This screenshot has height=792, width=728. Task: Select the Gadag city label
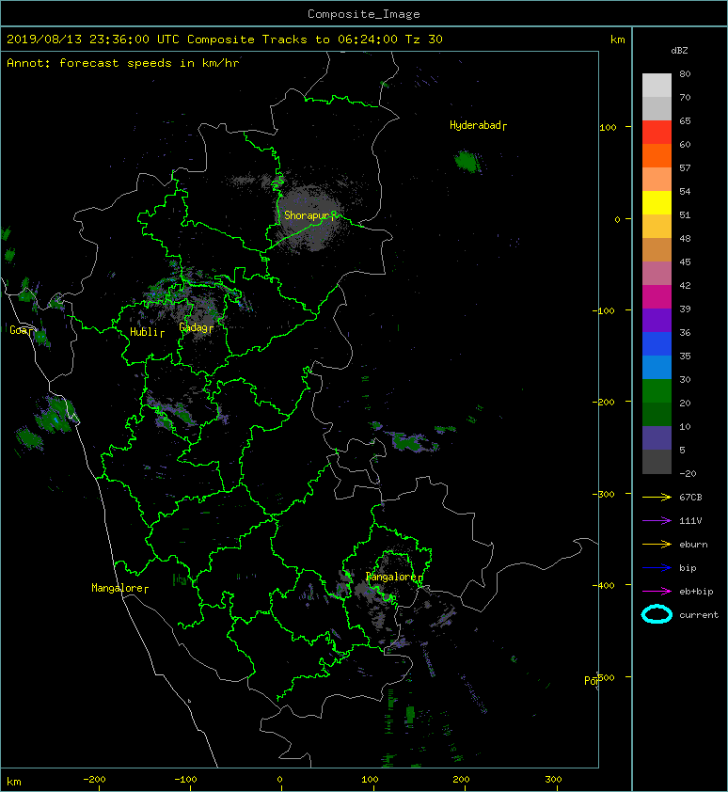point(196,328)
